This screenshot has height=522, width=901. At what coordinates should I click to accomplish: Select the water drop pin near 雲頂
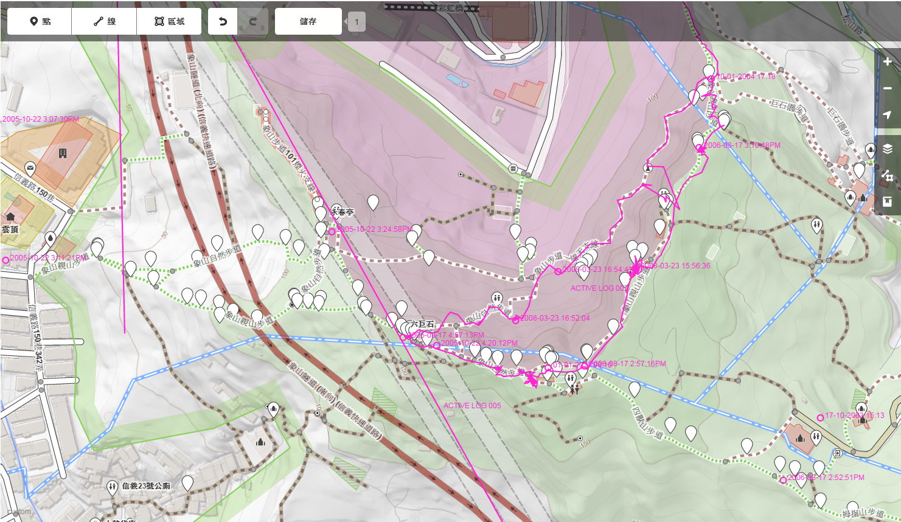[x=50, y=239]
